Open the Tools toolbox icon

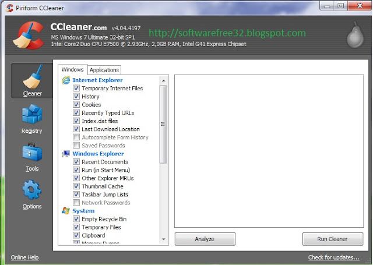[x=32, y=152]
